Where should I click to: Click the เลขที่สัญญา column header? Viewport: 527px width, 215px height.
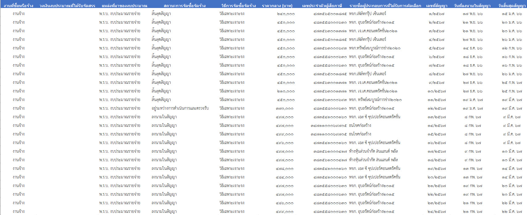437,6
